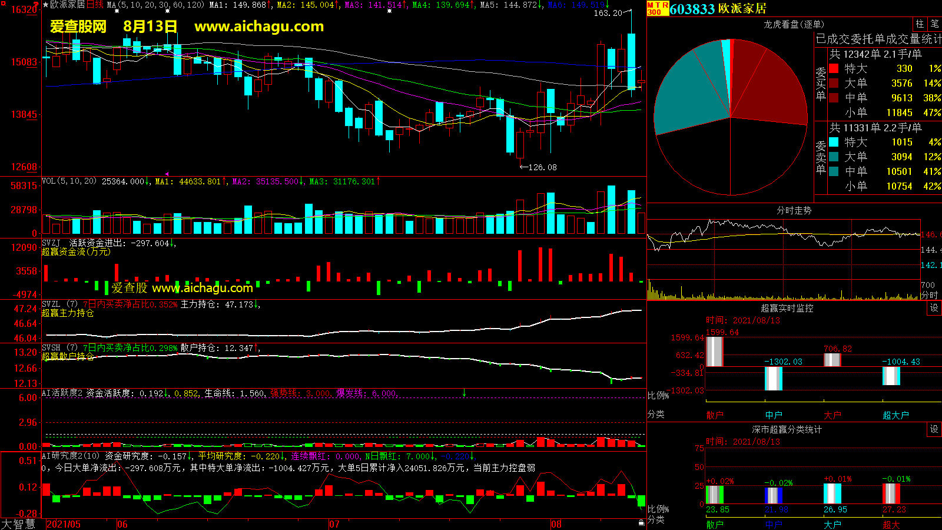Click the first white star event marker on chart

117,11
